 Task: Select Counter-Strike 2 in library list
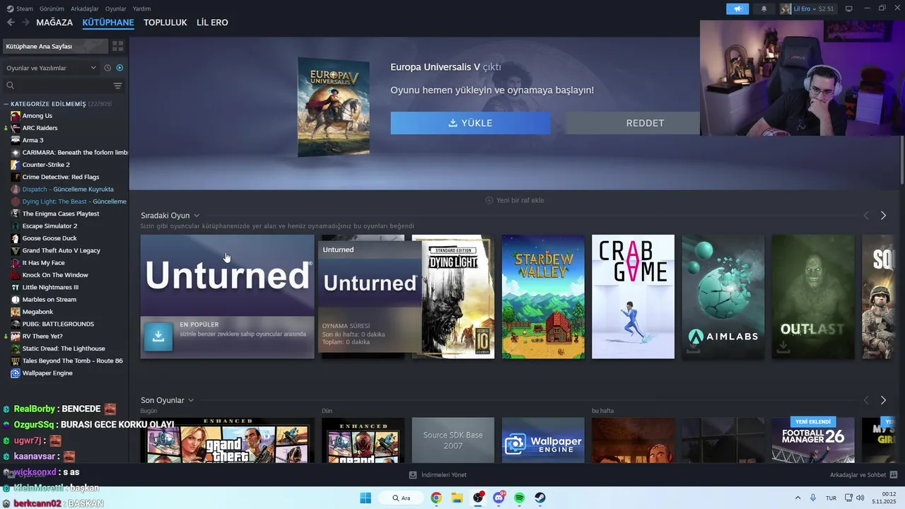click(x=46, y=165)
